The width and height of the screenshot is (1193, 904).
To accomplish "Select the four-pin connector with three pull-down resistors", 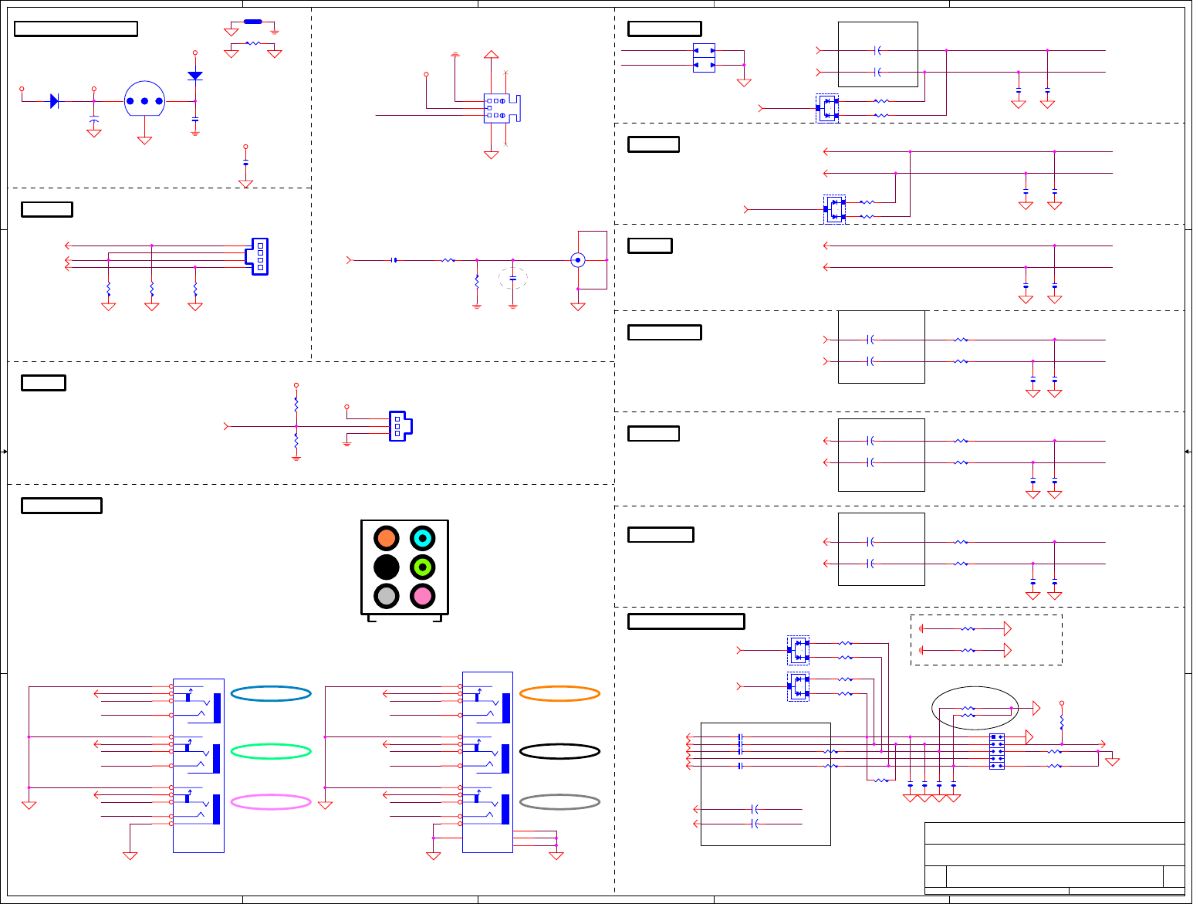I will tap(257, 256).
